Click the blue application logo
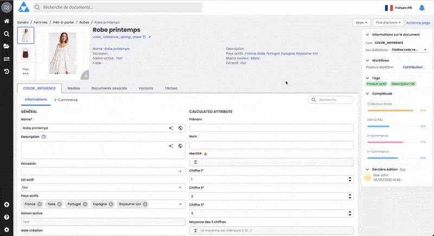 coord(24,7)
